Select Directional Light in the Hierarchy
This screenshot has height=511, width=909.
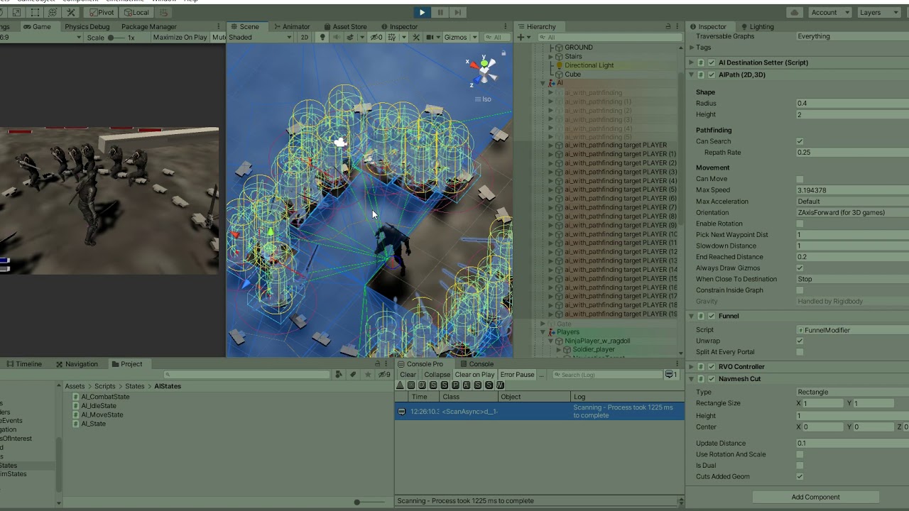[589, 65]
